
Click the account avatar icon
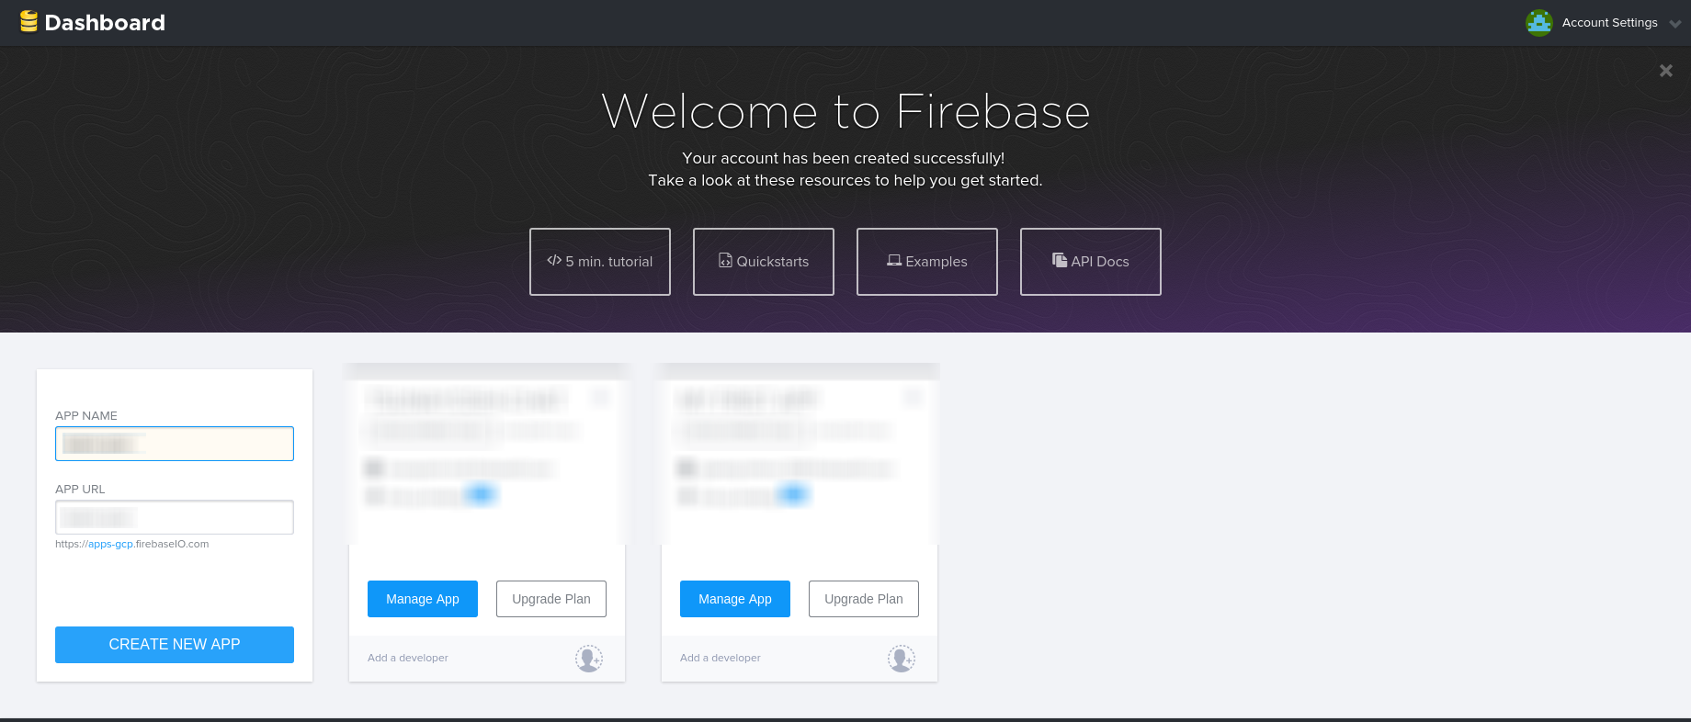[1538, 23]
